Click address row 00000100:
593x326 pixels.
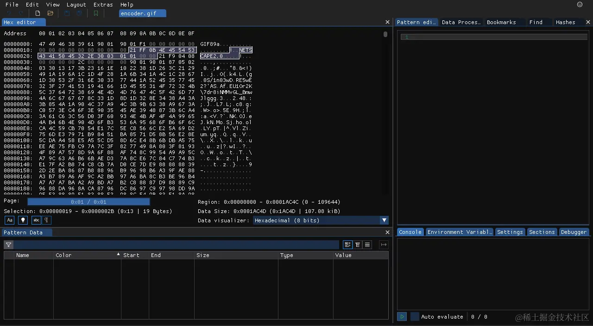18,140
